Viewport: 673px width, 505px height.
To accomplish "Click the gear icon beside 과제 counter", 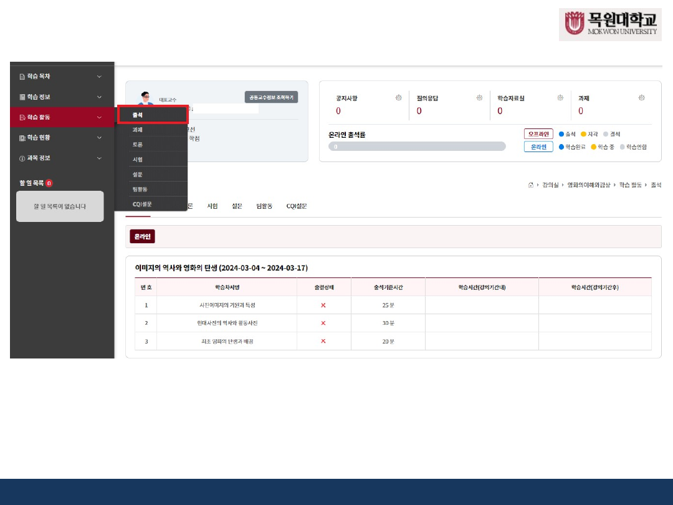I will (x=641, y=98).
